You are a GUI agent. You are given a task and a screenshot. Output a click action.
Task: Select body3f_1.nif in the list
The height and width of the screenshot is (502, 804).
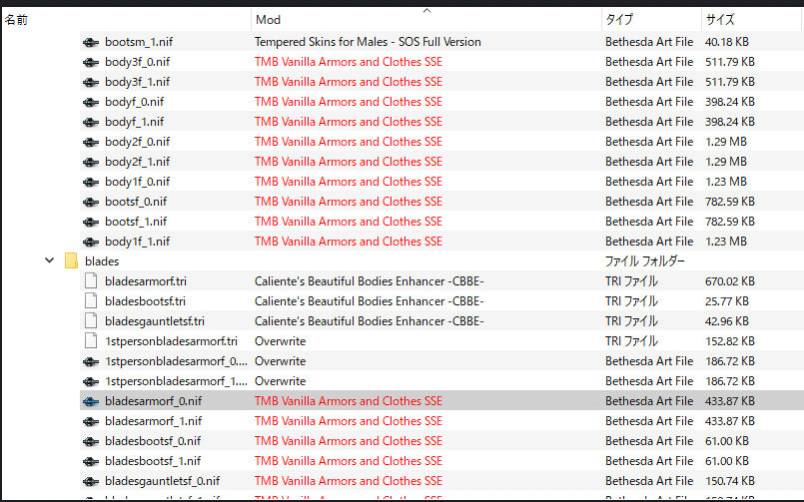pos(138,82)
